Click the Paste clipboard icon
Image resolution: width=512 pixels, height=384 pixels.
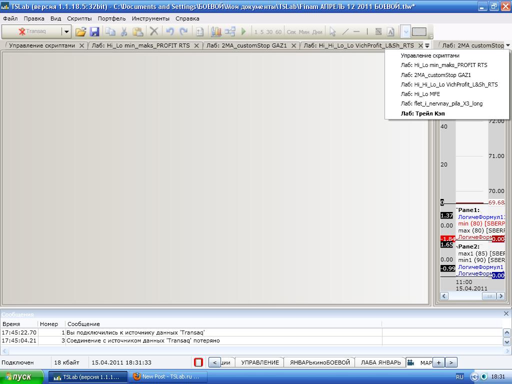pos(138,31)
